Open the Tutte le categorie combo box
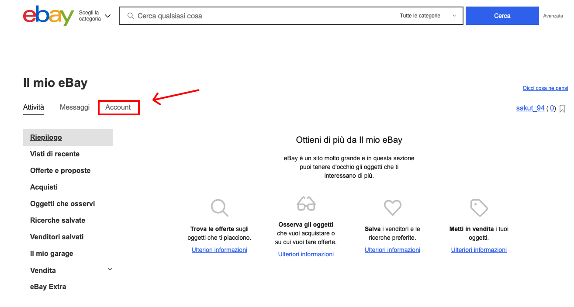The width and height of the screenshot is (574, 307). (x=428, y=16)
